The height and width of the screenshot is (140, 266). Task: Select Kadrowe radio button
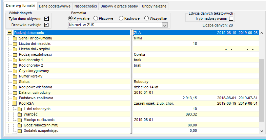[121, 18]
